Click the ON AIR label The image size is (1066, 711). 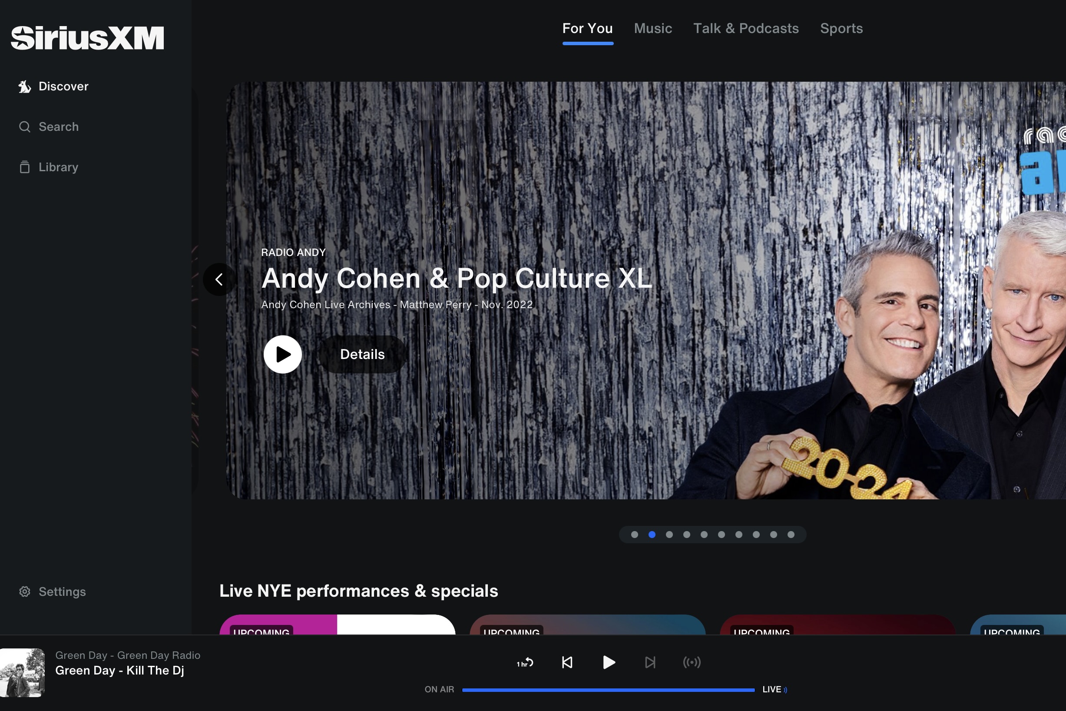pyautogui.click(x=439, y=689)
